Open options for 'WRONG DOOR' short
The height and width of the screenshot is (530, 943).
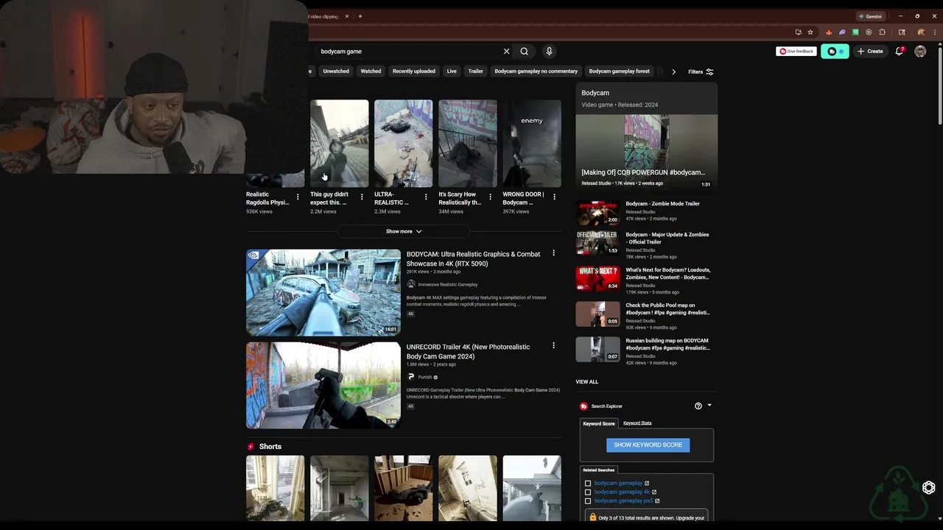[x=554, y=197]
